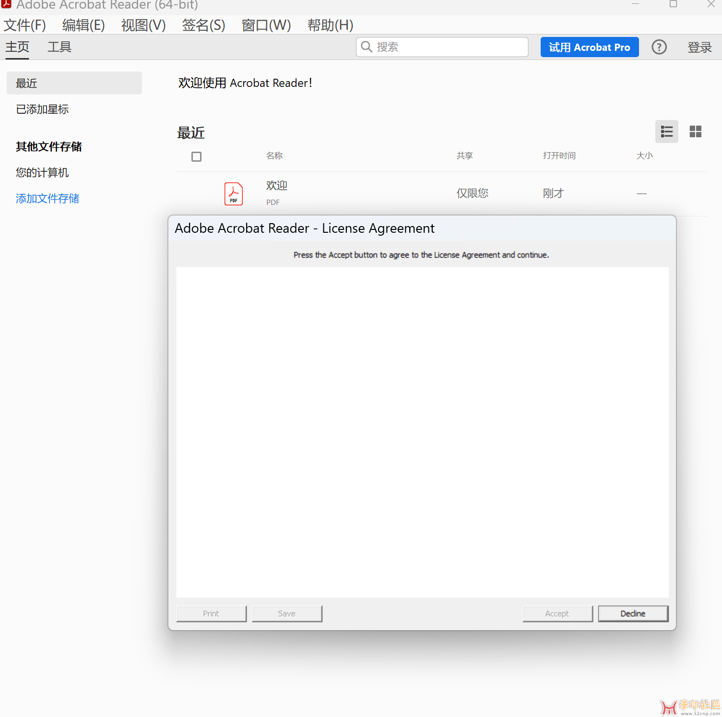722x717 pixels.
Task: Open the 签名(S) menu
Action: click(x=204, y=25)
